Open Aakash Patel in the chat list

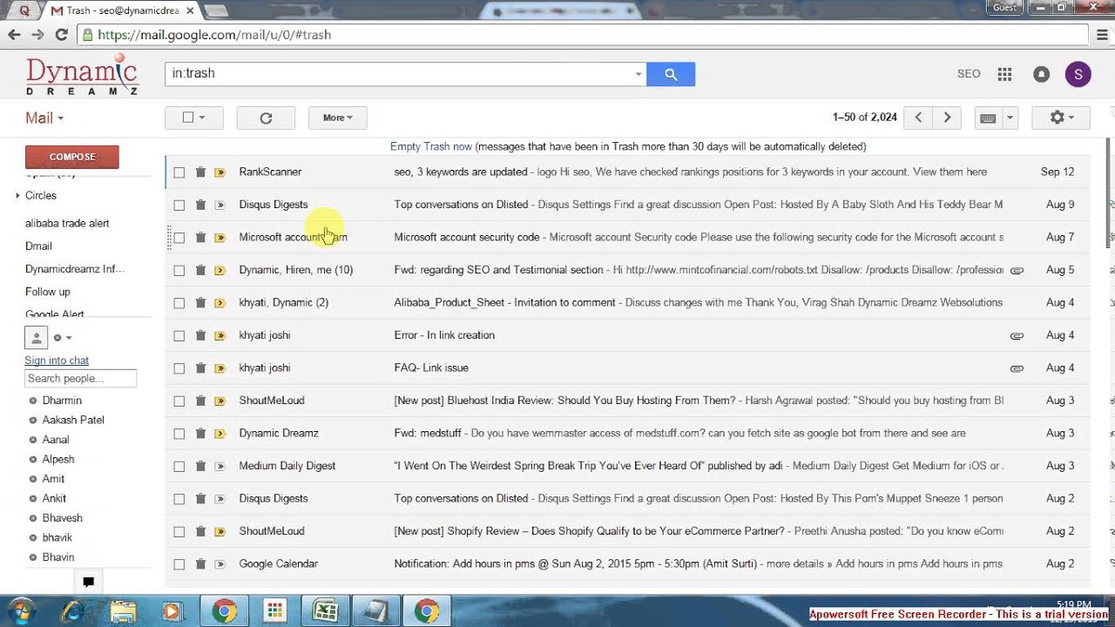pos(73,420)
